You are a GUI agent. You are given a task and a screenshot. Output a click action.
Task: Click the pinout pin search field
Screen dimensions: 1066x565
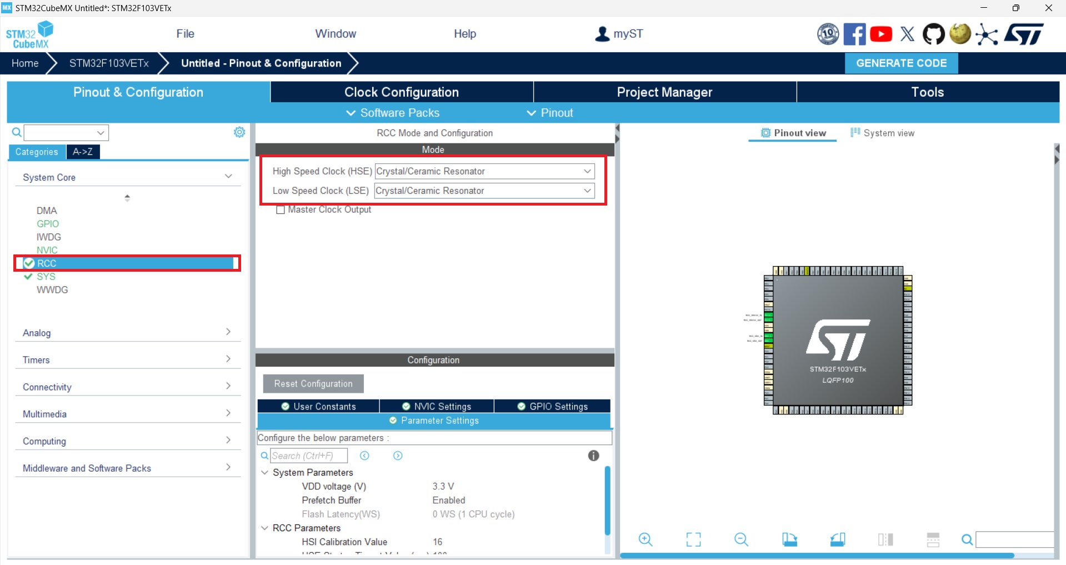(x=1015, y=539)
